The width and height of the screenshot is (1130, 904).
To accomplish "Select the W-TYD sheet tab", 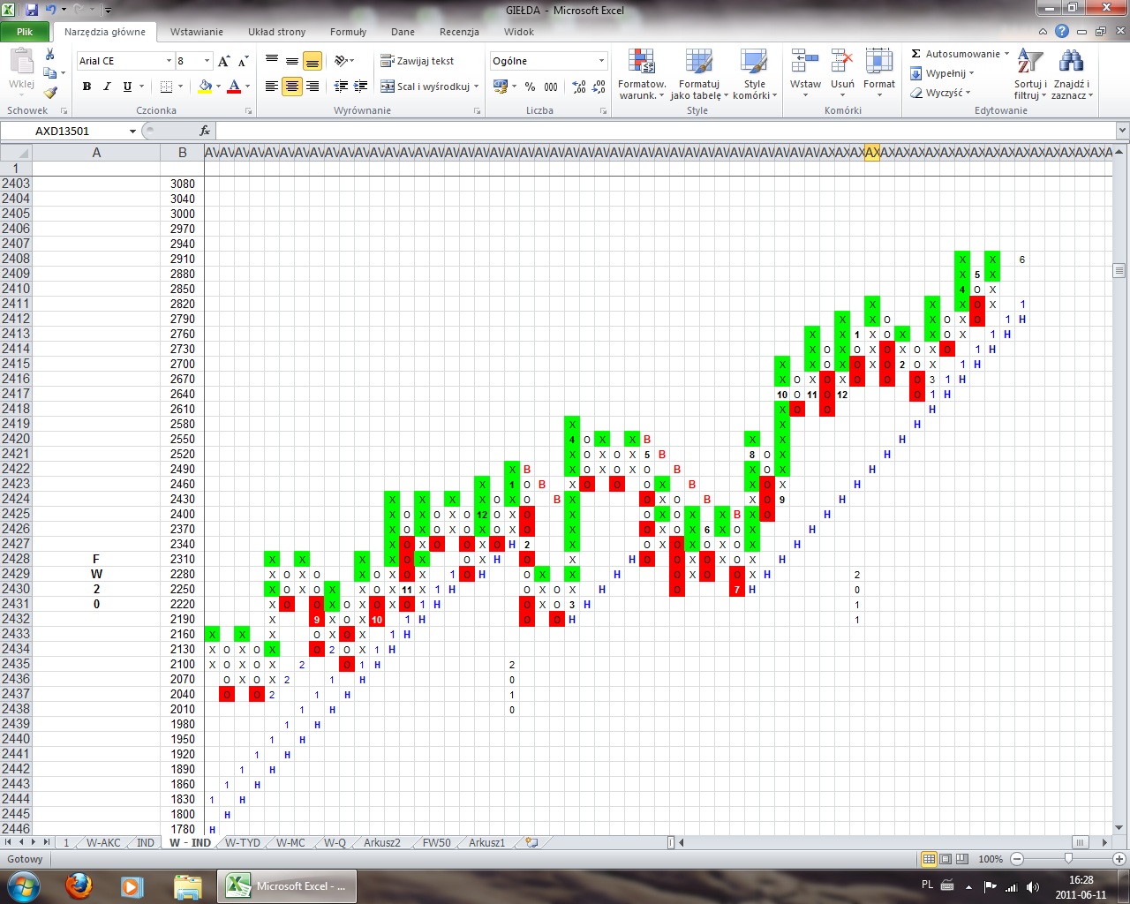I will 243,843.
